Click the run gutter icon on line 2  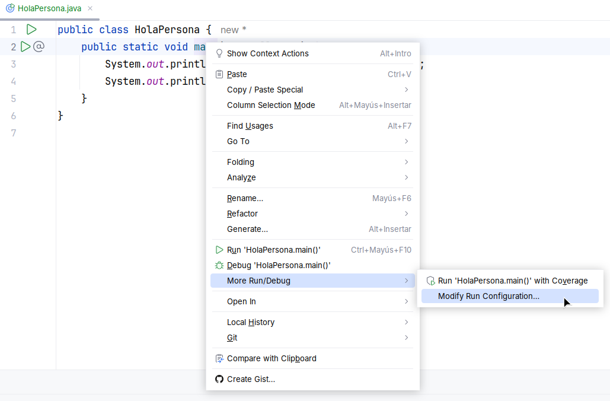(25, 46)
